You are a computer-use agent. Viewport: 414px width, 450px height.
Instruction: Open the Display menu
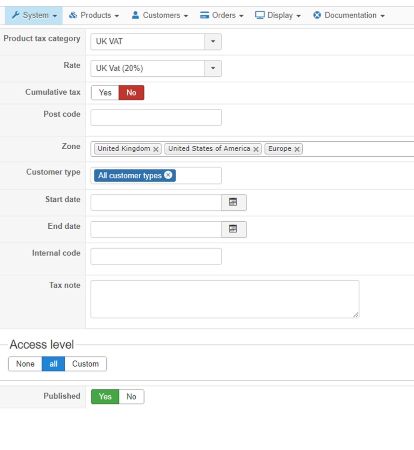click(x=278, y=15)
